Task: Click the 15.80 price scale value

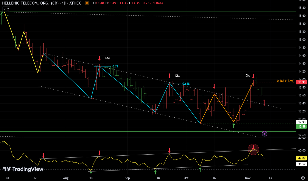Action: tap(302, 8)
